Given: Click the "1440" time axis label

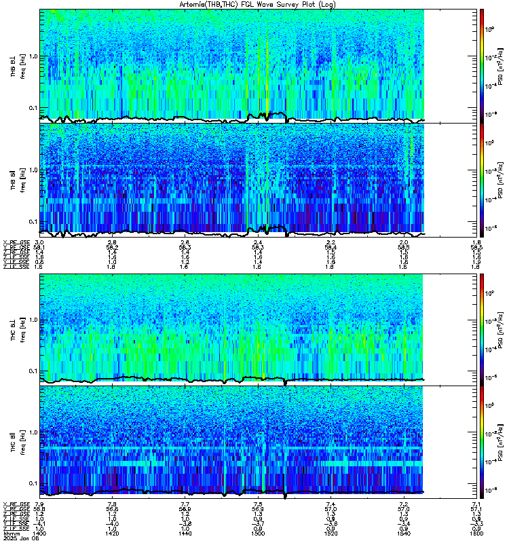Looking at the screenshot, I should pyautogui.click(x=185, y=533).
